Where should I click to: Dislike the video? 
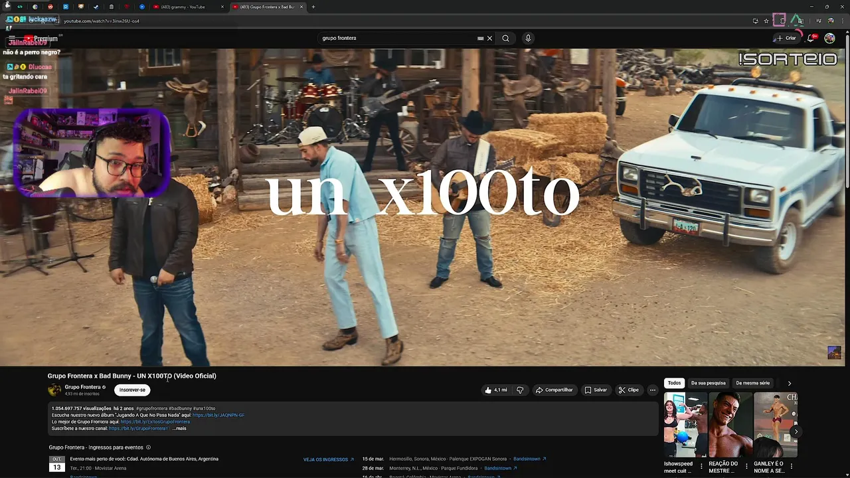[x=520, y=390]
